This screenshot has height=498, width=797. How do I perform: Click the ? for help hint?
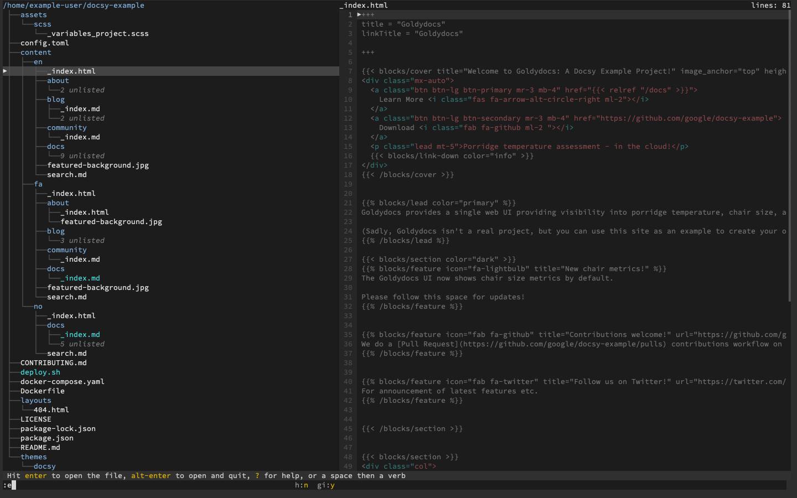(257, 475)
